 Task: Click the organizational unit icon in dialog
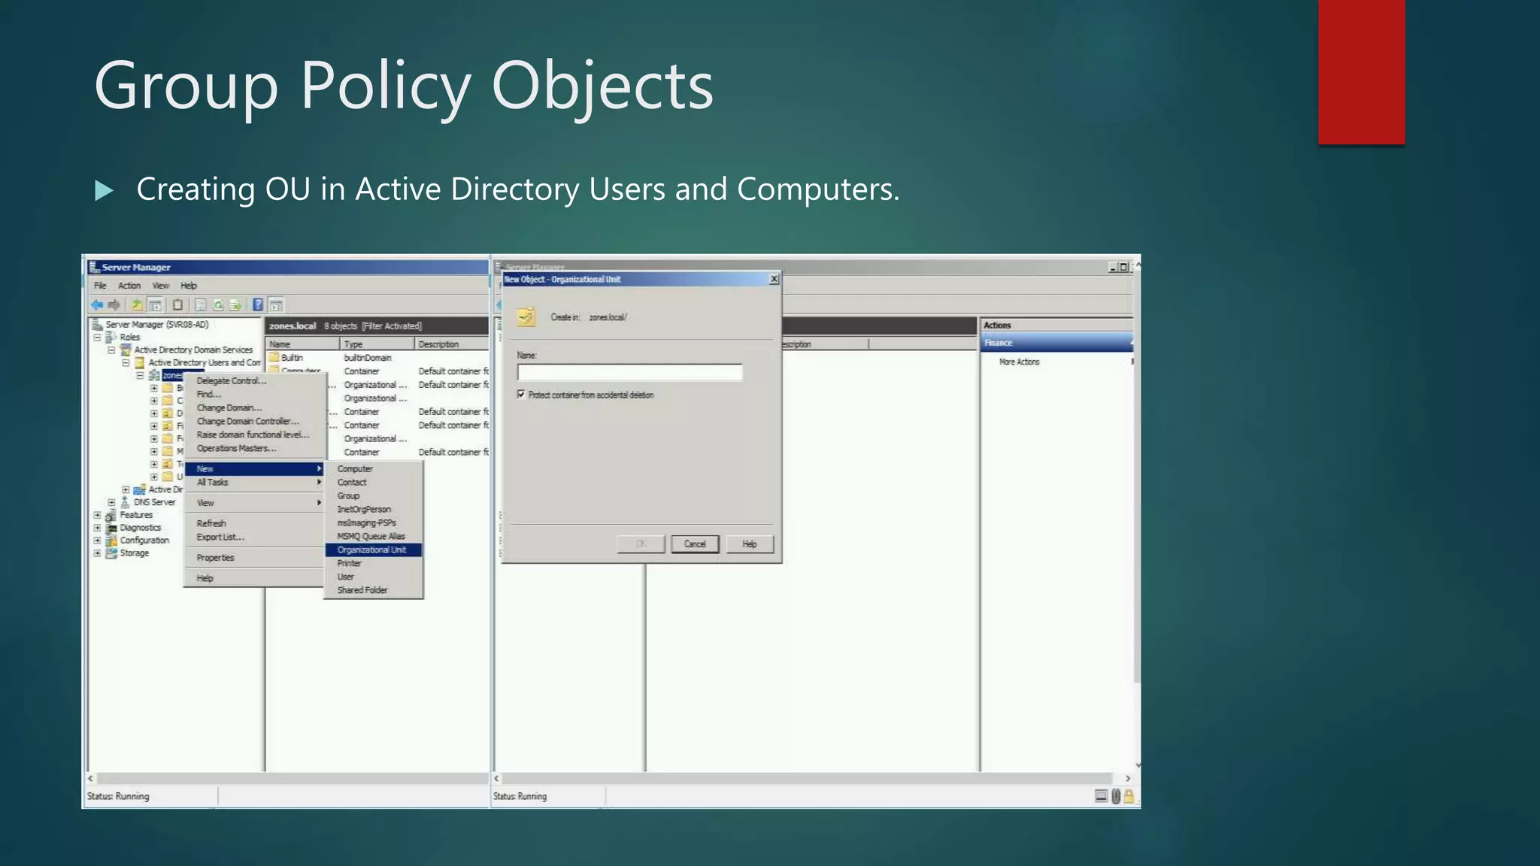[x=526, y=317]
